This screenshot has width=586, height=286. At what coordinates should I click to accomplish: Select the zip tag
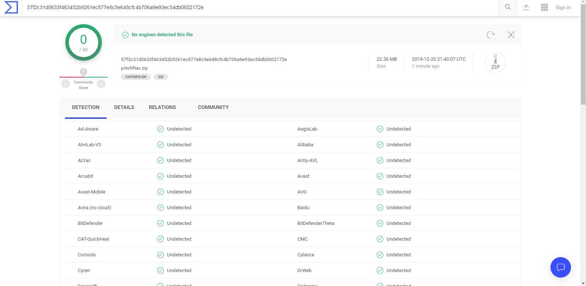[x=161, y=77]
